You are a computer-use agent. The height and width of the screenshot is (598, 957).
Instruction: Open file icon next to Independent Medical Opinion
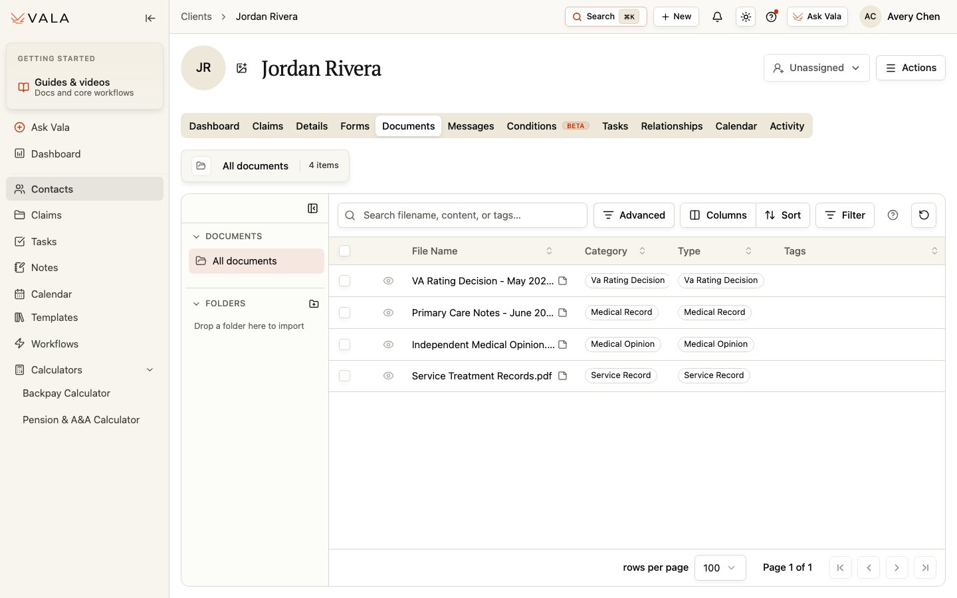(x=562, y=344)
